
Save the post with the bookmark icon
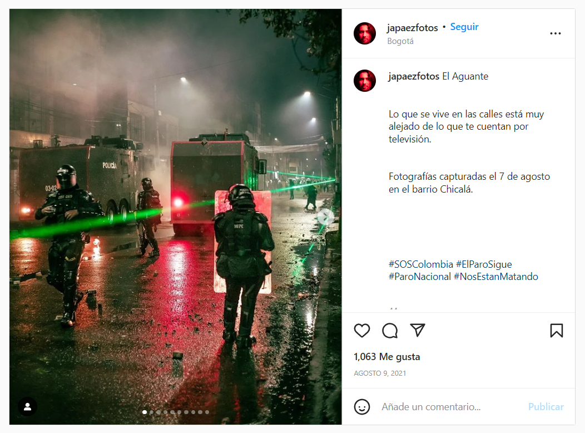pos(556,331)
